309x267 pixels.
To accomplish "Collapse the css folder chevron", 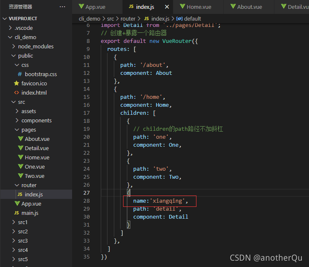I will point(17,65).
